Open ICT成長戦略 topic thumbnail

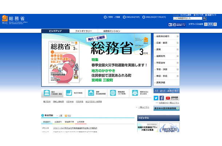pyautogui.click(x=169, y=127)
